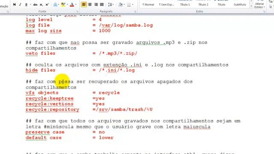This screenshot has height=154, width=274.
Task: Apply strikethrough (abc) formatting
Action: click(x=35, y=5)
